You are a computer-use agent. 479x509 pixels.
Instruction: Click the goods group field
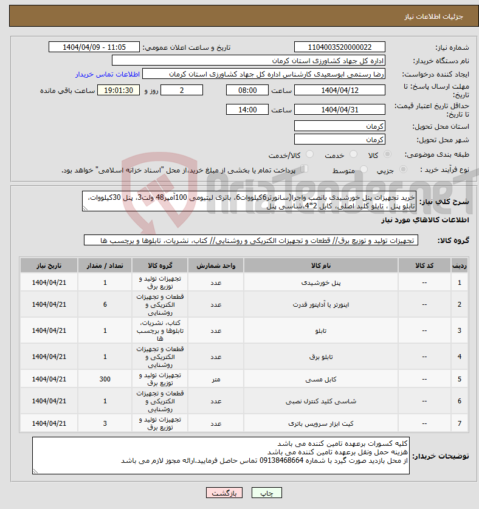tap(251, 240)
